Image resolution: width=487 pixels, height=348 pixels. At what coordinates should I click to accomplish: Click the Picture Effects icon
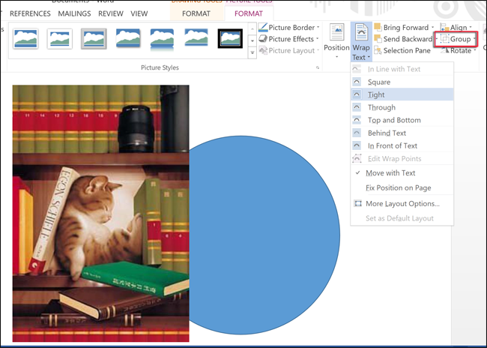[263, 39]
